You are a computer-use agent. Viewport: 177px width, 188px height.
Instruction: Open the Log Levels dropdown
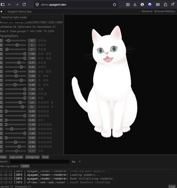pyautogui.click(x=16, y=157)
